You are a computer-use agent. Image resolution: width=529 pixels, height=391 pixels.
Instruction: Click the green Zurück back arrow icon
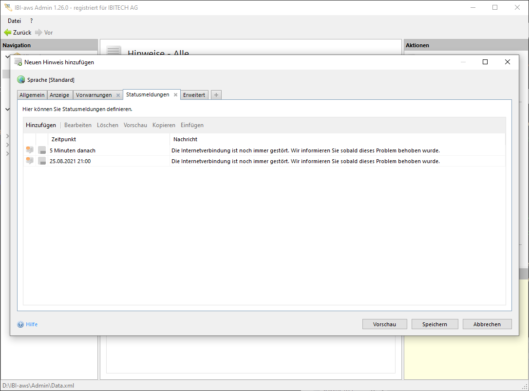point(7,33)
